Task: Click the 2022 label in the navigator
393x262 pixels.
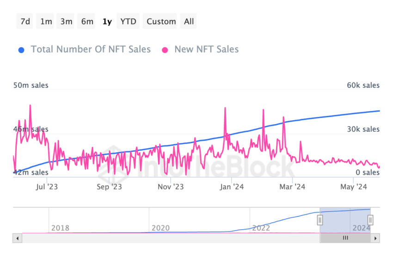Action: click(261, 228)
